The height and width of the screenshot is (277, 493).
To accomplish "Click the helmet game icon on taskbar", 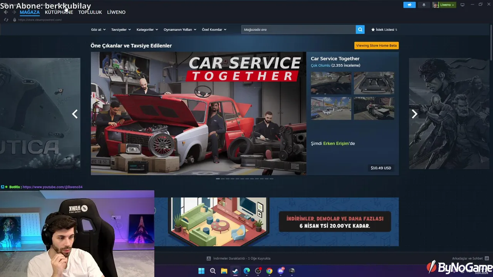I will point(292,271).
